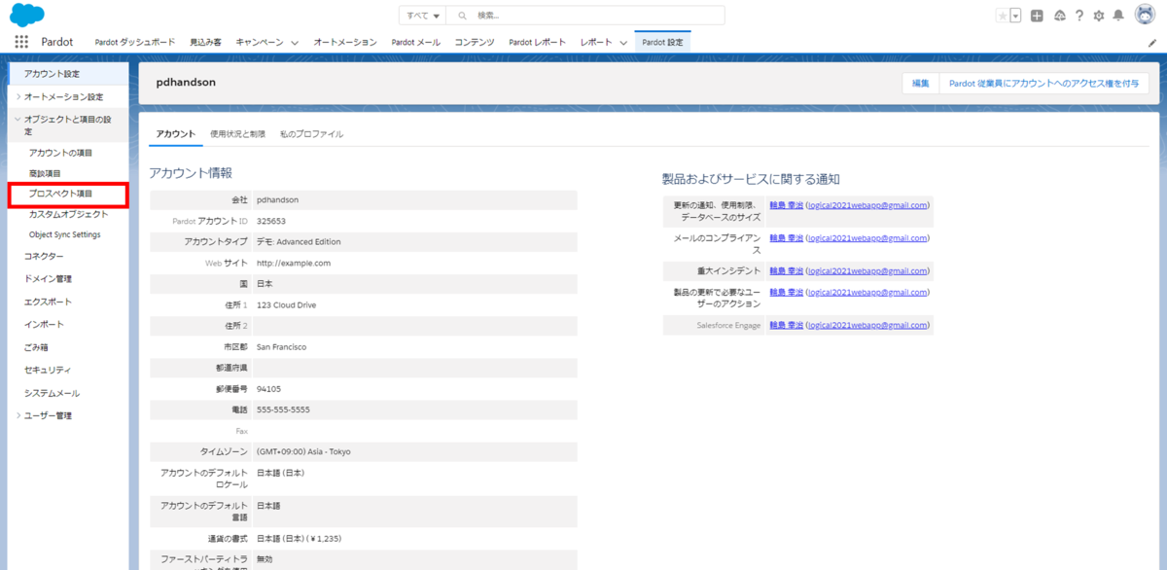Open ドメイン管理 in the sidebar
This screenshot has width=1167, height=570.
pyautogui.click(x=48, y=279)
